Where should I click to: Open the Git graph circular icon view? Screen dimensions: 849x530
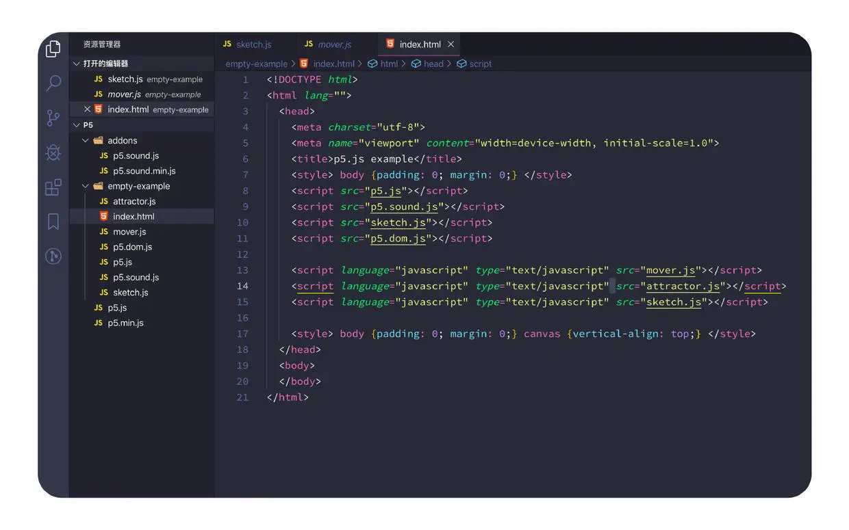(53, 256)
